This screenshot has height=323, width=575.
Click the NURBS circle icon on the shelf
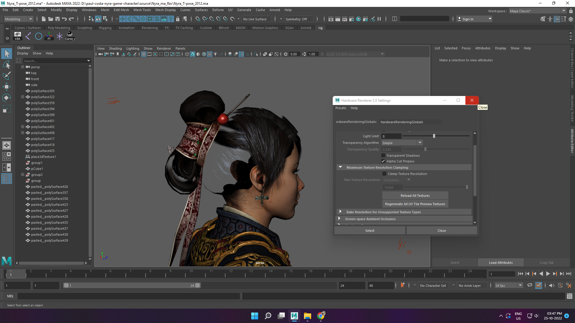pos(38,36)
